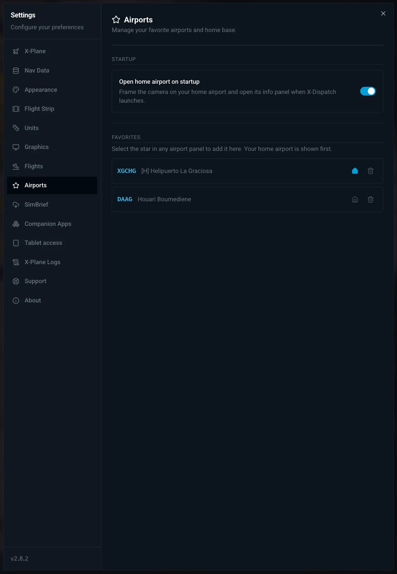Click the X-Plane Logs scroll icon
397x574 pixels.
tap(16, 262)
